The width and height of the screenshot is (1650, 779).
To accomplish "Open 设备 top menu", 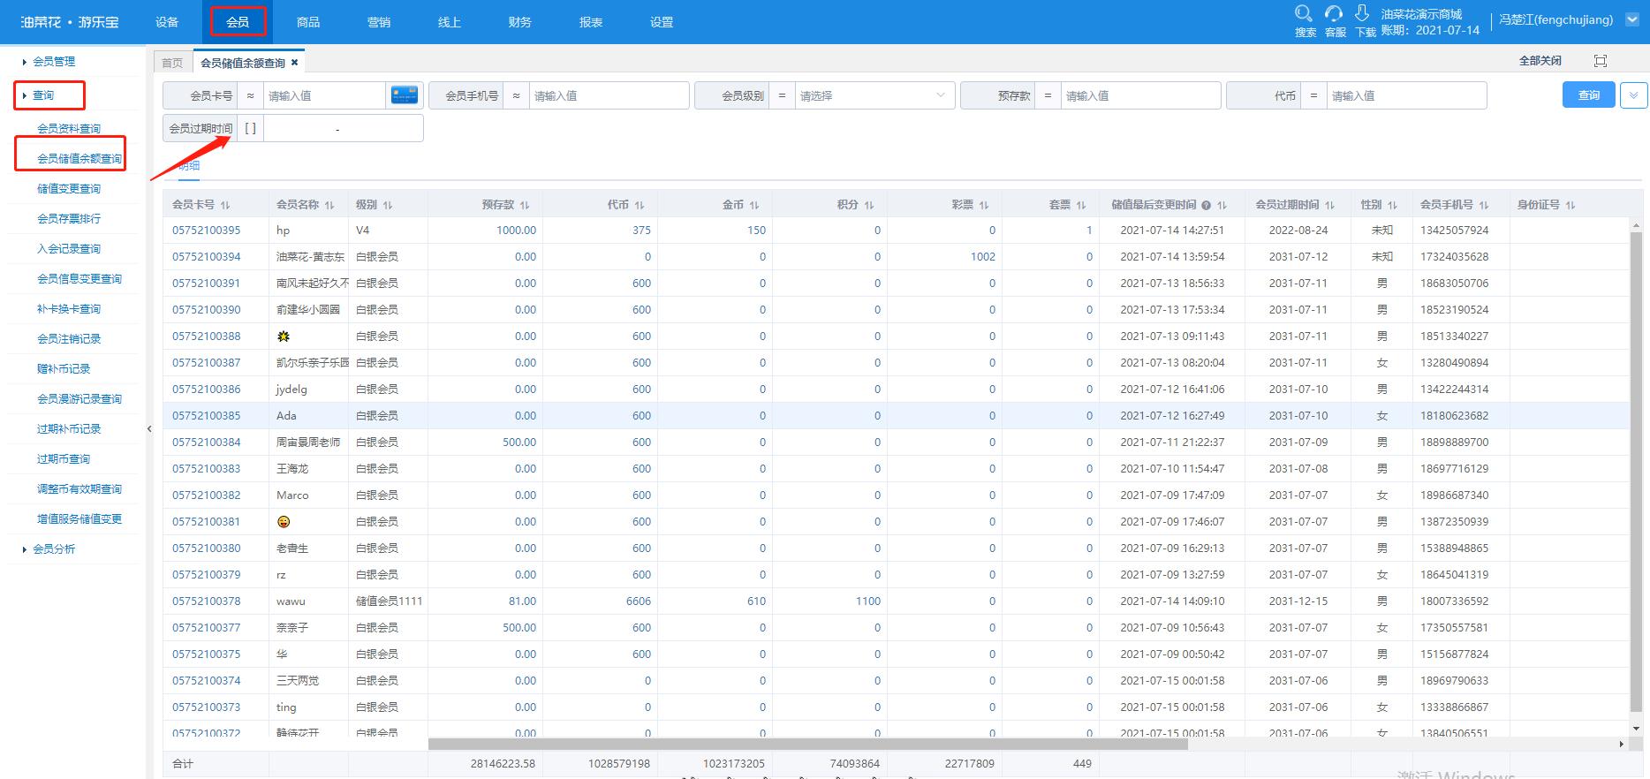I will pyautogui.click(x=167, y=22).
